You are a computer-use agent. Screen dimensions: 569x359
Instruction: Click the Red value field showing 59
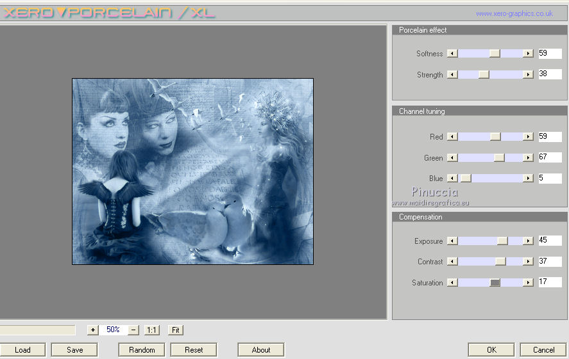[x=550, y=136]
